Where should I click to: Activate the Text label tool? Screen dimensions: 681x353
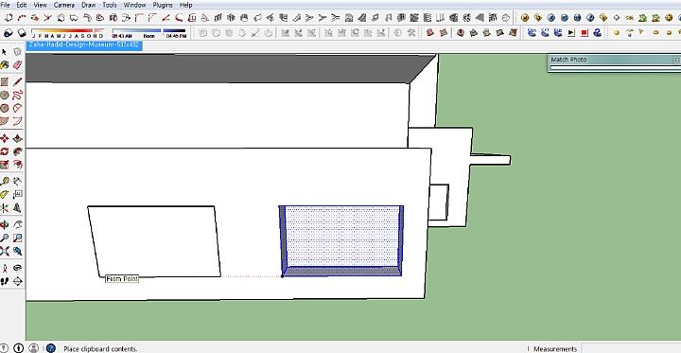pos(17,195)
